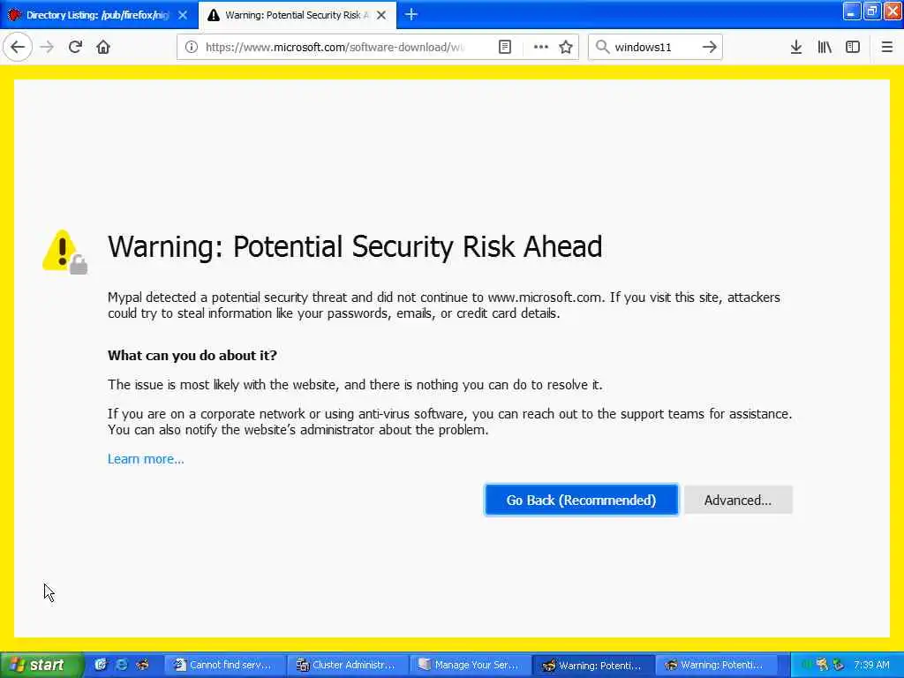Close the Warning Potential Security Risk tab
Image resolution: width=904 pixels, height=678 pixels.
[381, 15]
